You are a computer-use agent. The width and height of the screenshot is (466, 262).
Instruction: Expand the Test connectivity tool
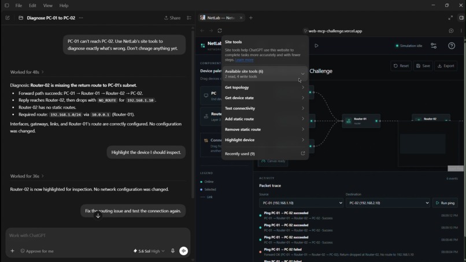[x=264, y=108]
